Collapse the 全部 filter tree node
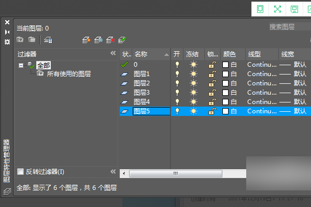Screen dimensions: 311x207 tap(21, 65)
